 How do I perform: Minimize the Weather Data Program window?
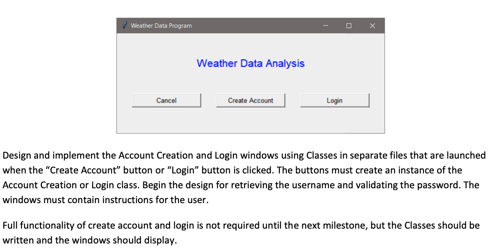[326, 25]
